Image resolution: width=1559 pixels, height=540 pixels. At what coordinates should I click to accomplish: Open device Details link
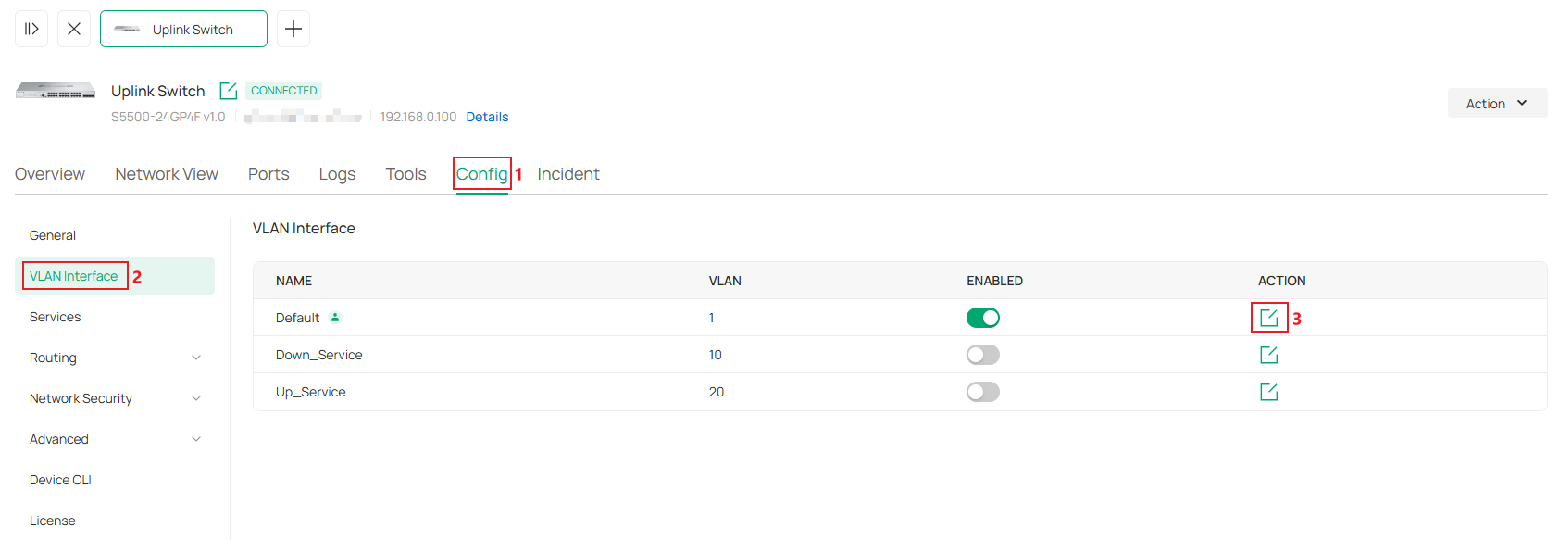(487, 116)
